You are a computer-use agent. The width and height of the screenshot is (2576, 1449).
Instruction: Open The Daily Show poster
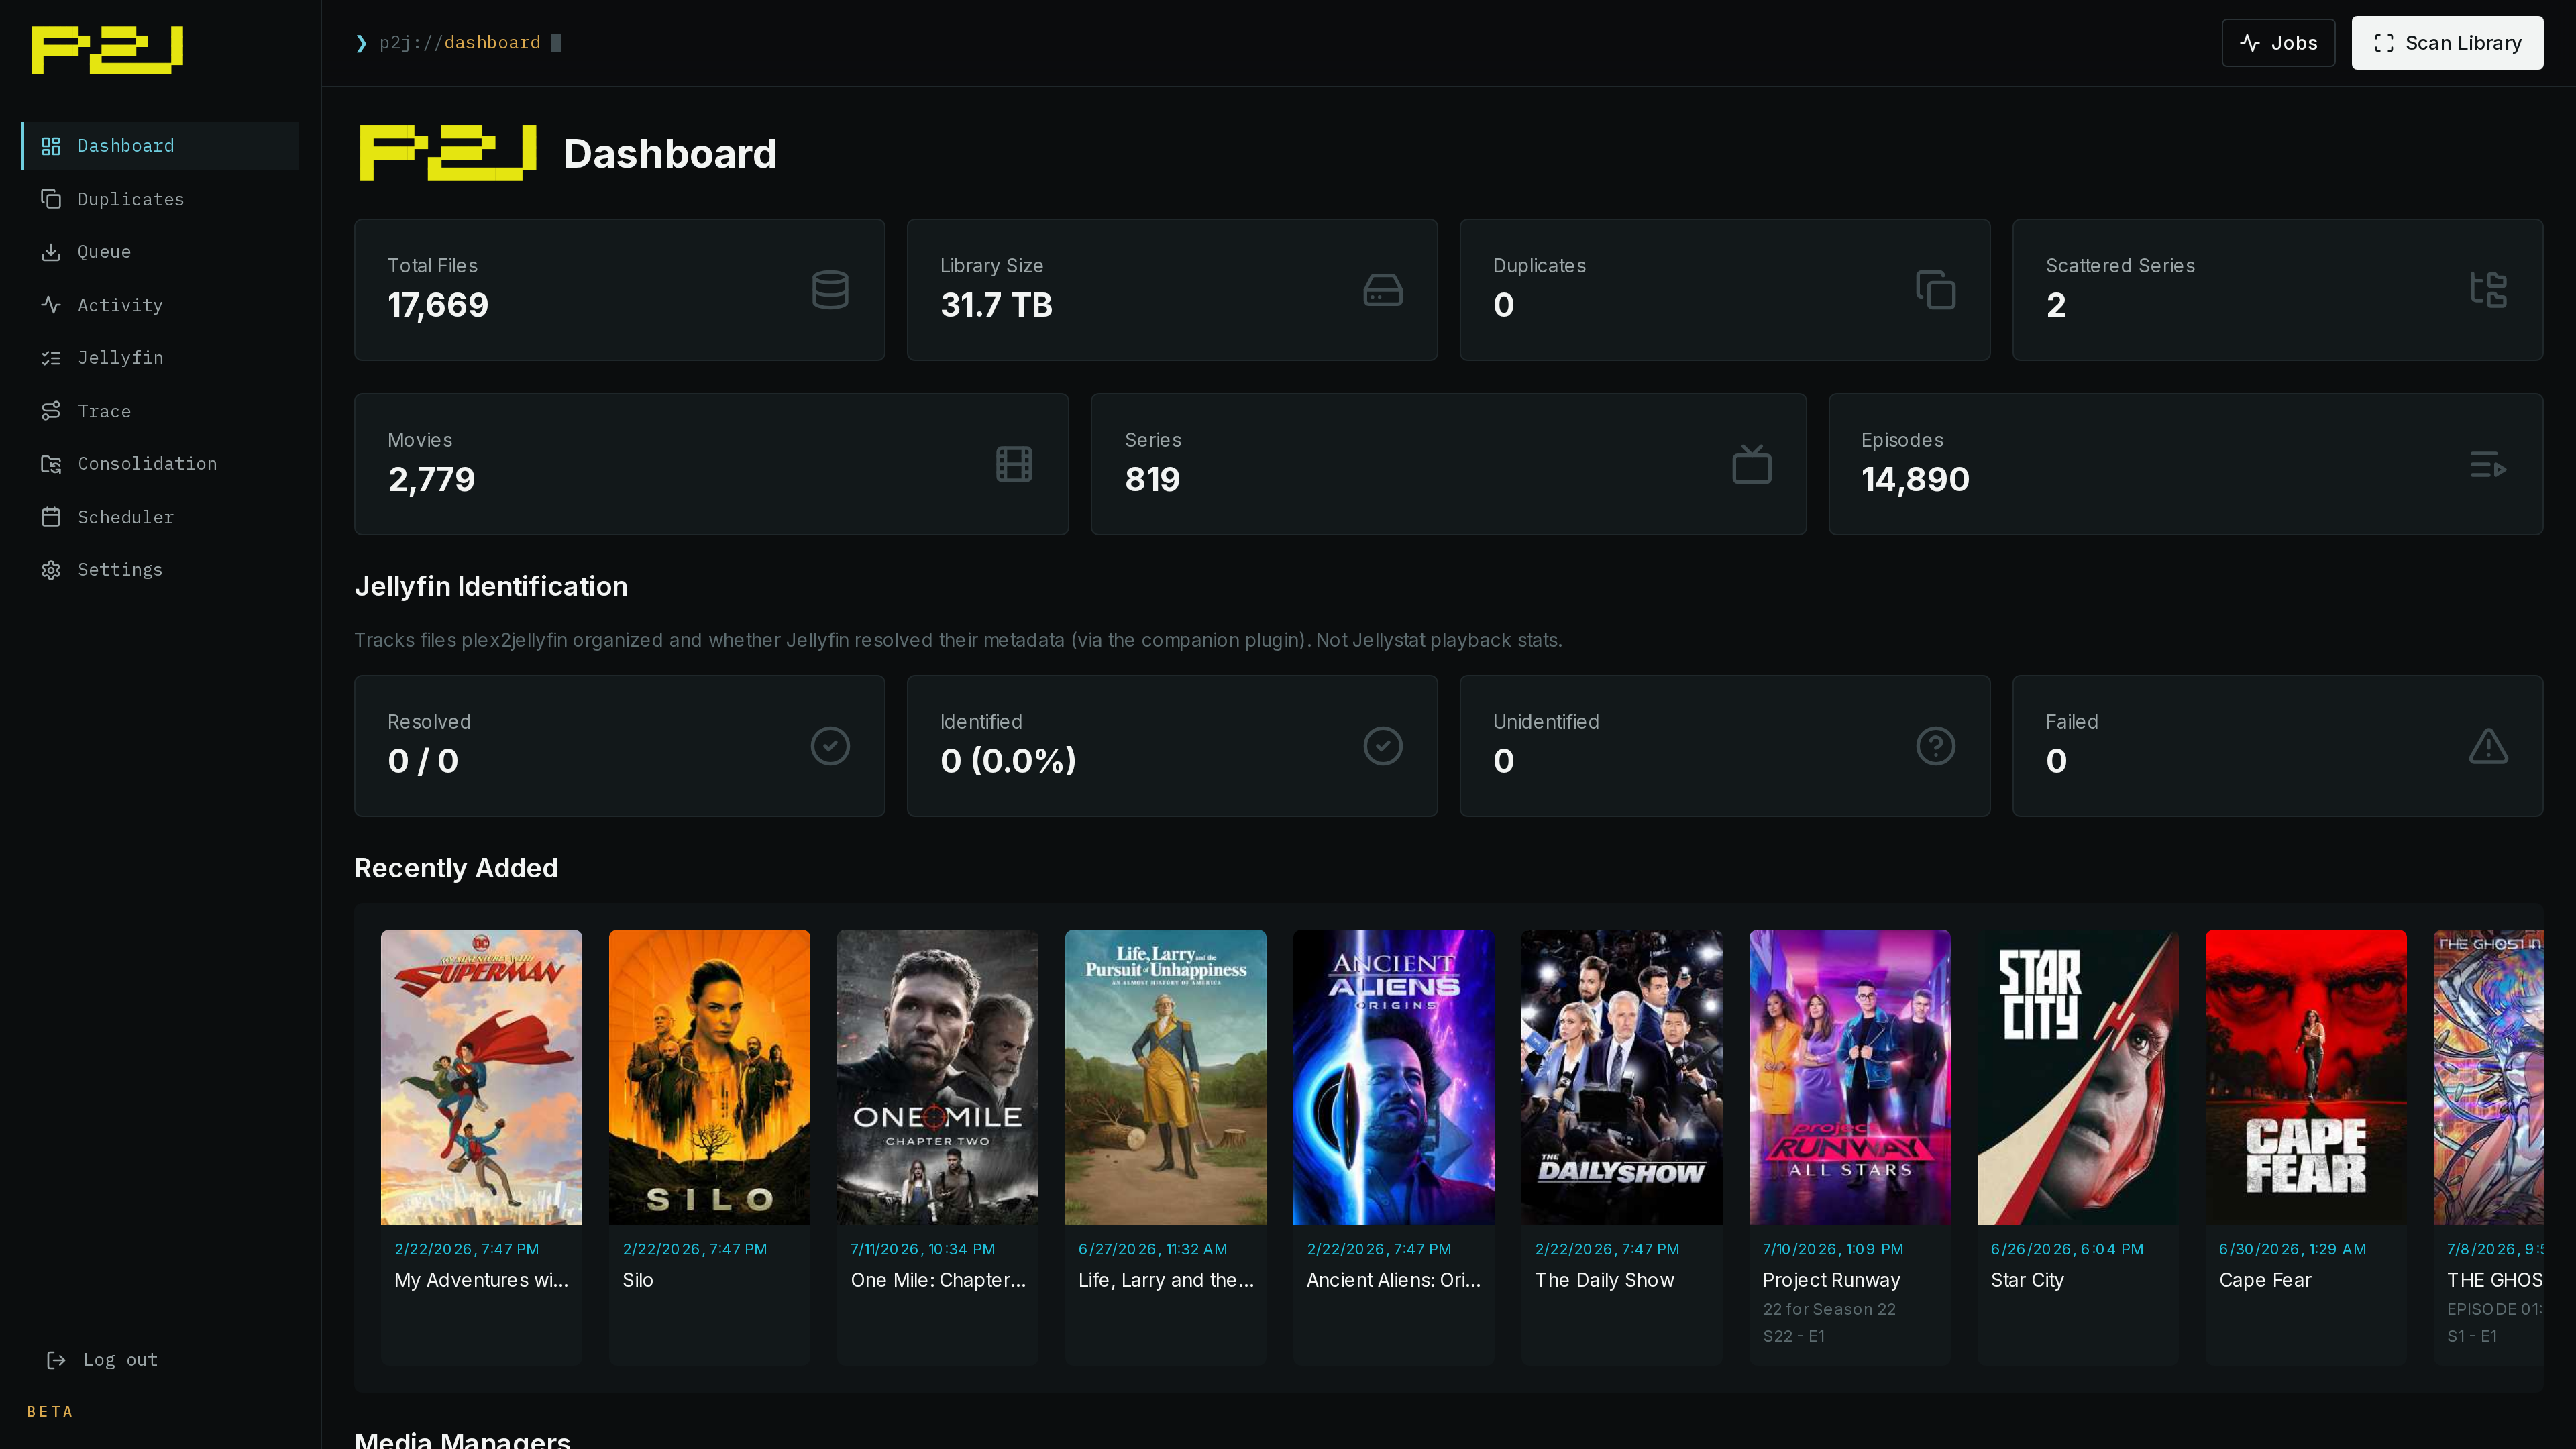1621,1077
